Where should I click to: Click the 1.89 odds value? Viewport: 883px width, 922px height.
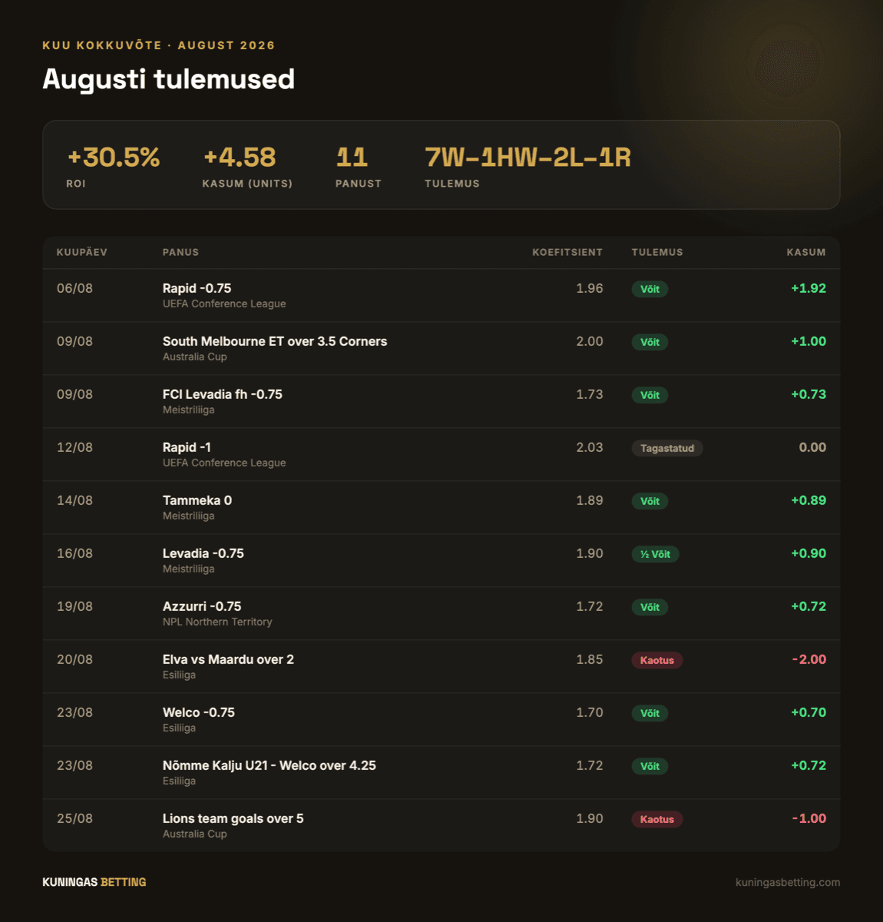590,500
